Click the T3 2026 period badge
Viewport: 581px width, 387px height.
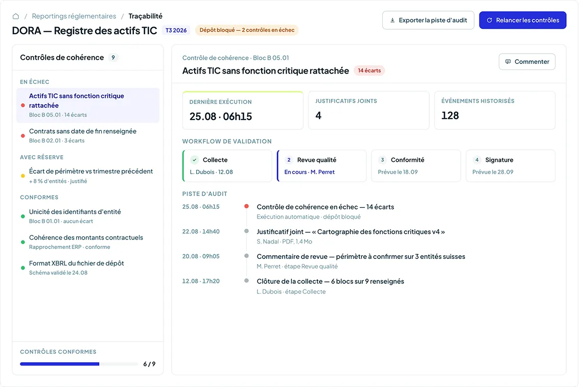176,30
